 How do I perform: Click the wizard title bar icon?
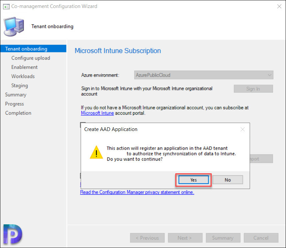click(6, 7)
